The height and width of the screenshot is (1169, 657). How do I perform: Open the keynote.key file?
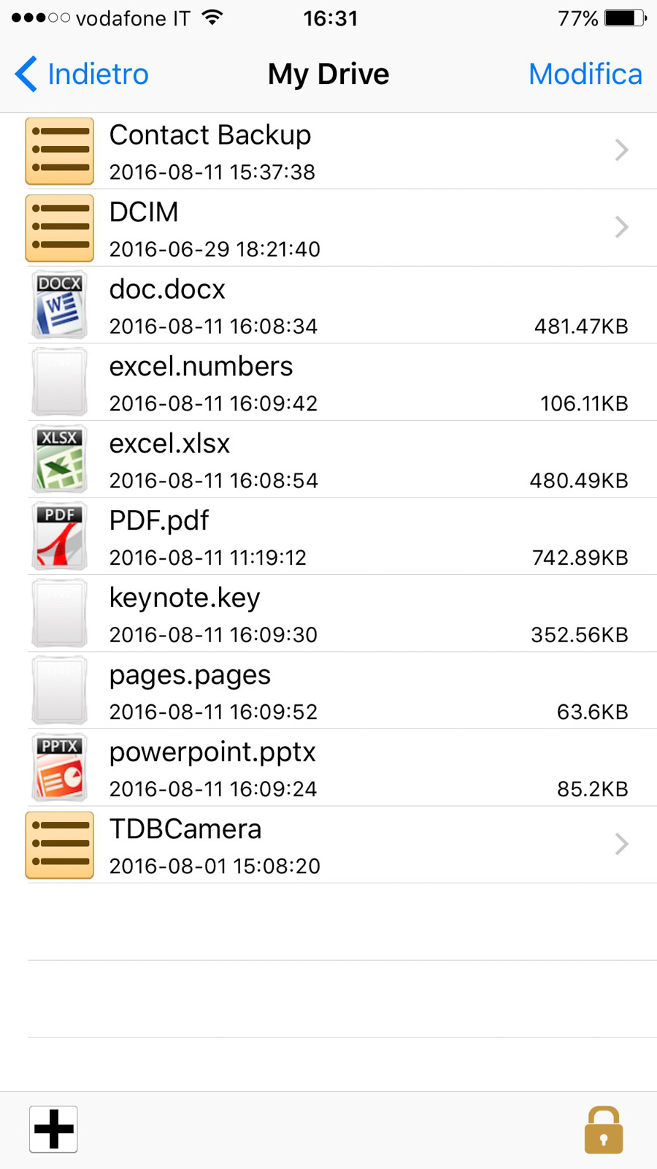(x=185, y=598)
